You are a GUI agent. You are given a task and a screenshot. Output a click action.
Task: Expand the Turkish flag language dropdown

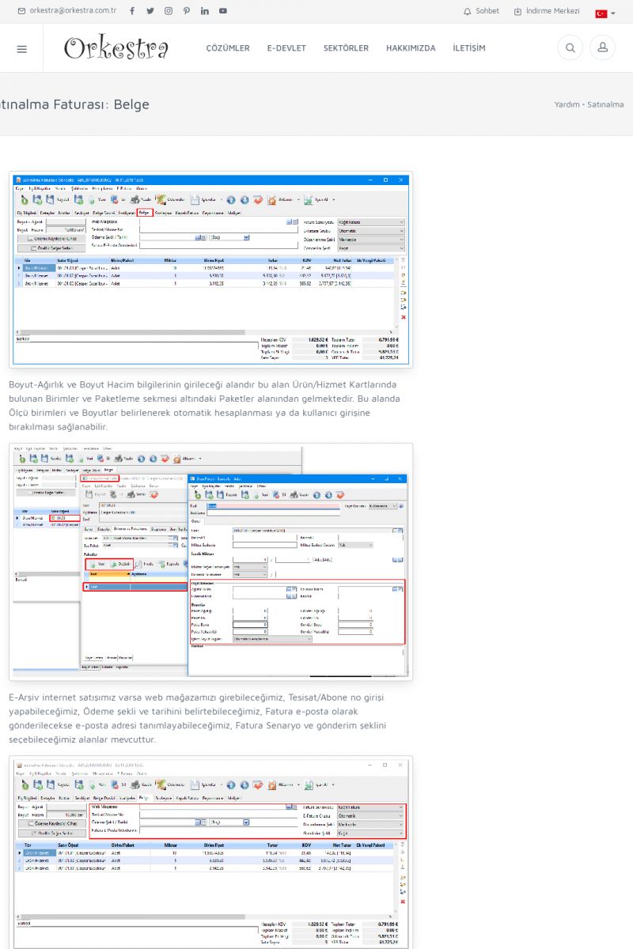coord(605,13)
